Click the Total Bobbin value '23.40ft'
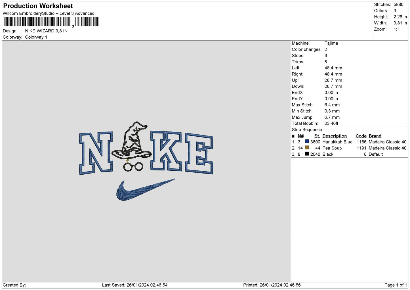The image size is (410, 290). click(331, 124)
